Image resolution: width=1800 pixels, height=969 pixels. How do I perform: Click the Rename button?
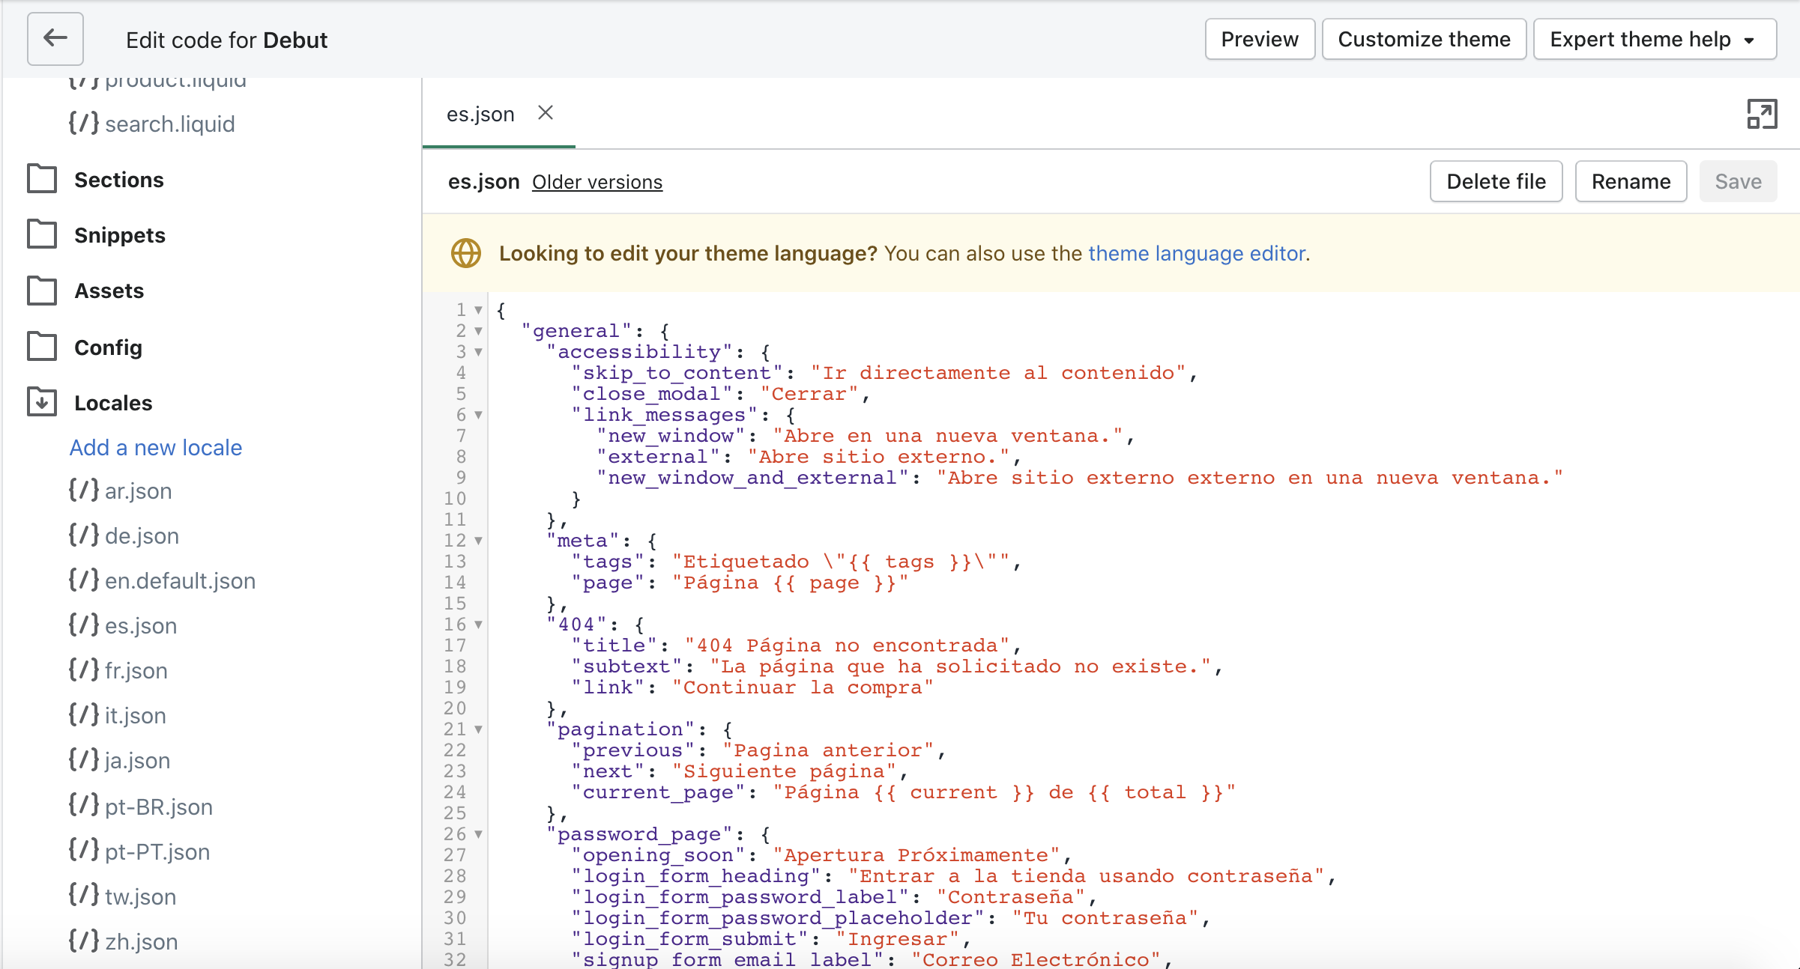coord(1631,181)
